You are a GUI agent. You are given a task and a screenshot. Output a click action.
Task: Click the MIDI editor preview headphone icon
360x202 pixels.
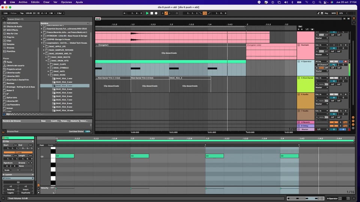38,149
